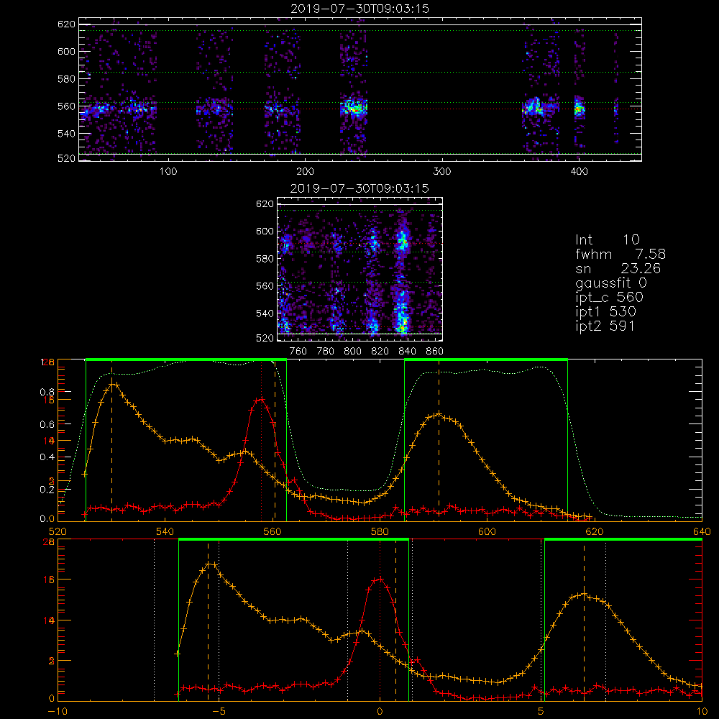The width and height of the screenshot is (719, 719).
Task: Click the "100" x-axis tick label
Action: [168, 172]
